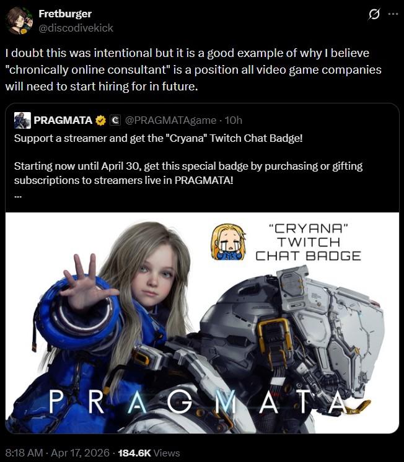Click the crying Cryana badge emoji
Image resolution: width=404 pixels, height=462 pixels.
point(229,242)
